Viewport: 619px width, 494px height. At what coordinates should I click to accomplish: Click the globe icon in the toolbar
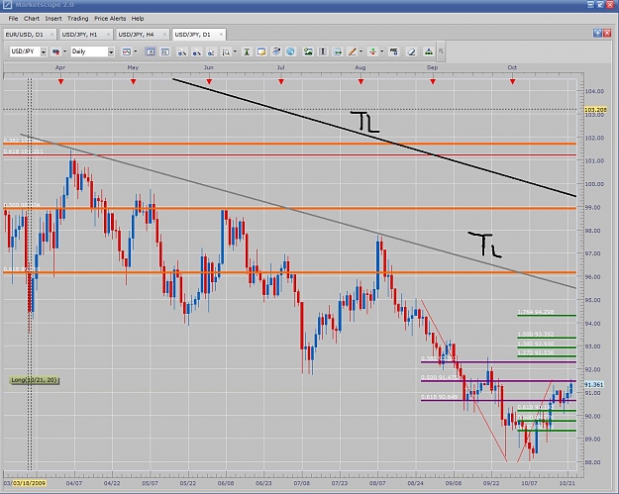(290, 51)
